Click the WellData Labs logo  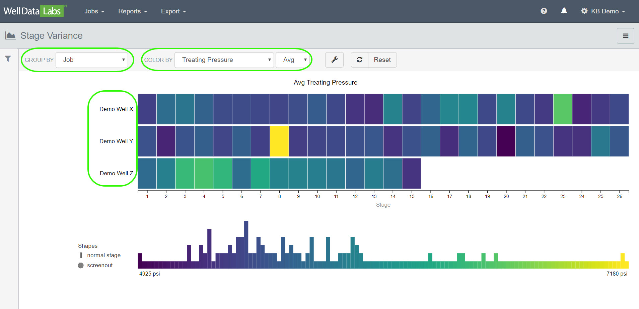pyautogui.click(x=33, y=11)
